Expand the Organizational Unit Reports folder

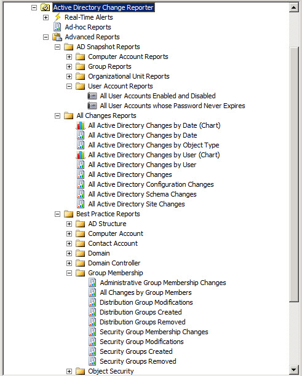click(69, 77)
